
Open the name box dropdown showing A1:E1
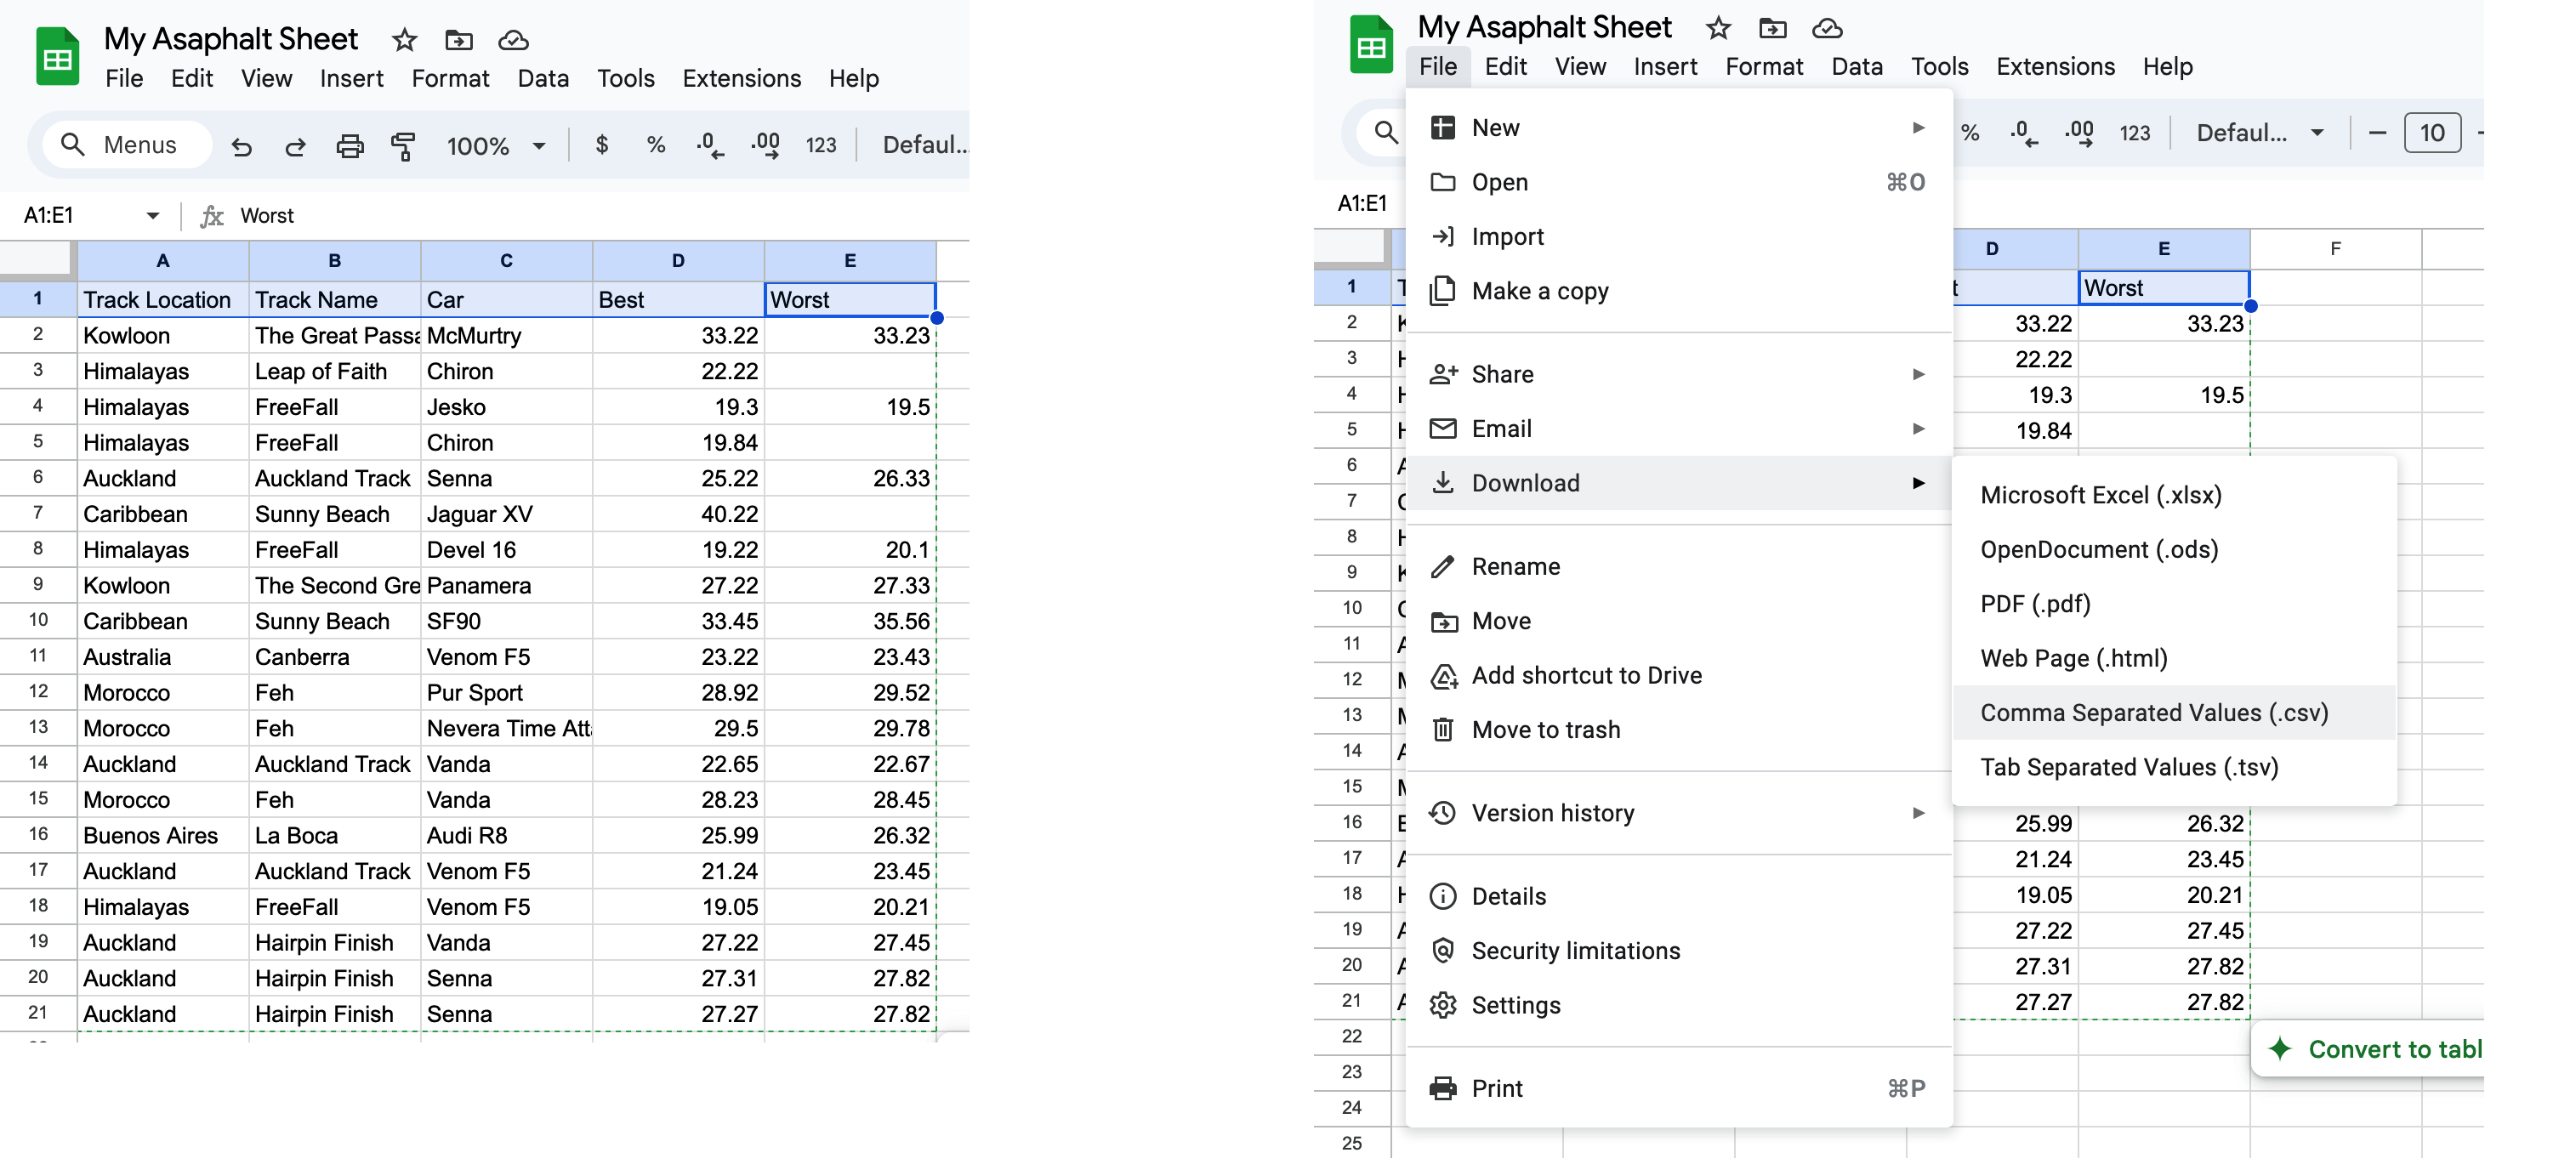tap(152, 215)
